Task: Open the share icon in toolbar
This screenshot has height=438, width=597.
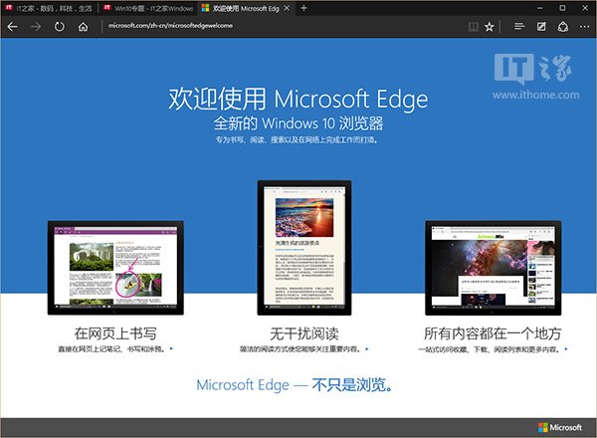Action: coord(562,27)
